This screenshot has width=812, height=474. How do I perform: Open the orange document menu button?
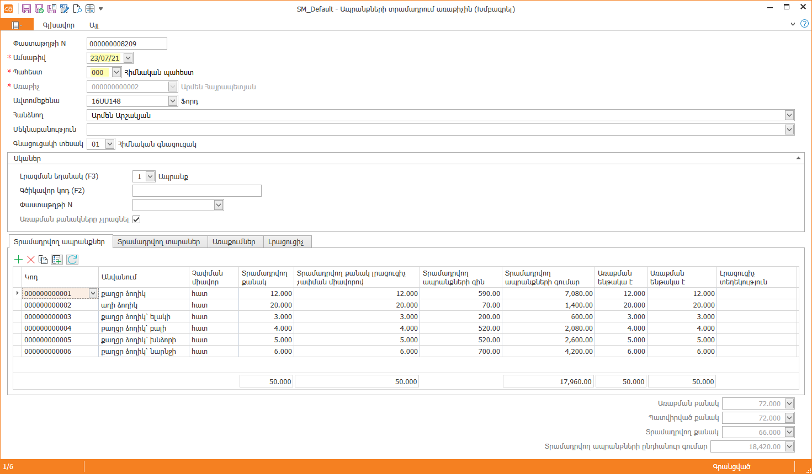(x=17, y=25)
